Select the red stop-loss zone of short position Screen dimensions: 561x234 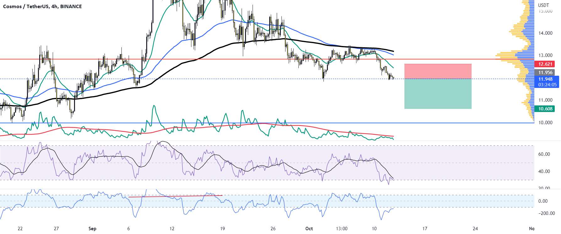438,71
